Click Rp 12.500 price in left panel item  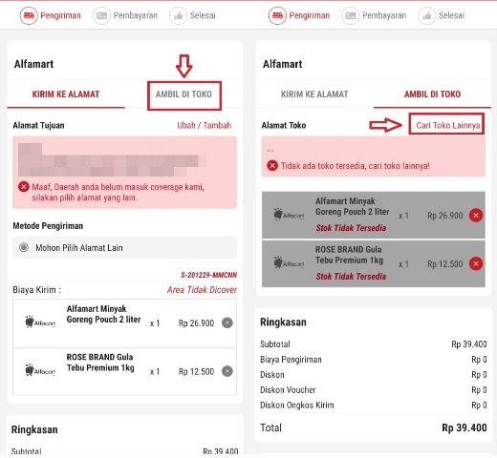tap(196, 371)
